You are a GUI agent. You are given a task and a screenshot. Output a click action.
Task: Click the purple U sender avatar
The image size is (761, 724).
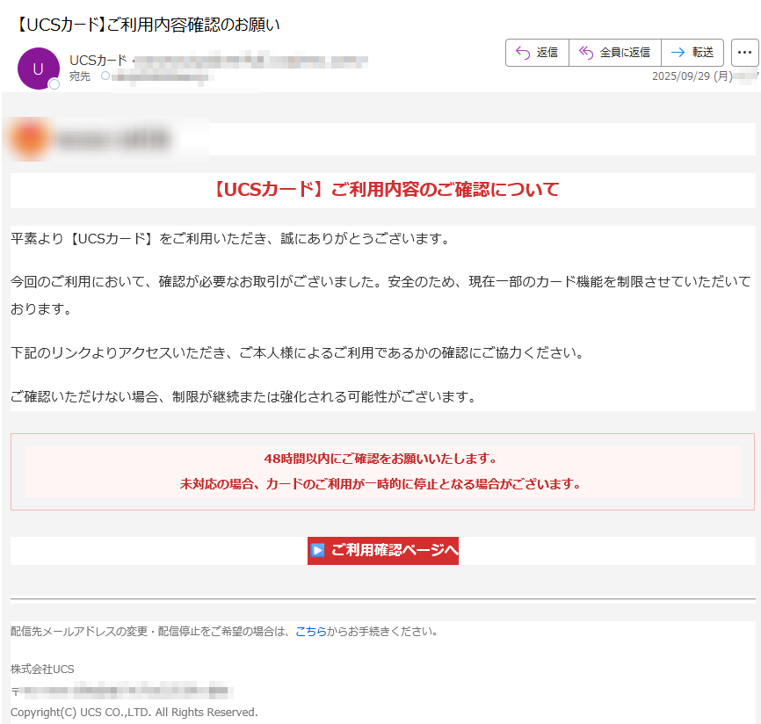point(38,69)
